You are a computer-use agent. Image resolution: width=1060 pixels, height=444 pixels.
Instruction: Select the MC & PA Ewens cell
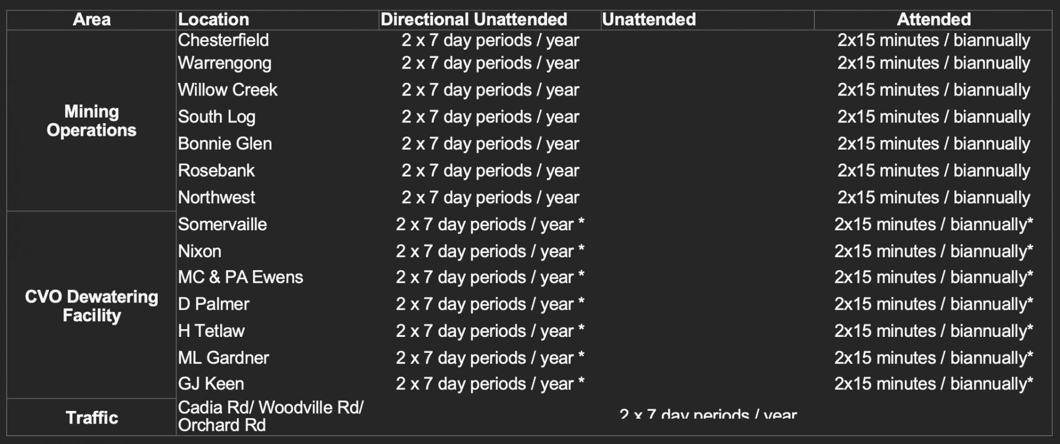pos(240,277)
